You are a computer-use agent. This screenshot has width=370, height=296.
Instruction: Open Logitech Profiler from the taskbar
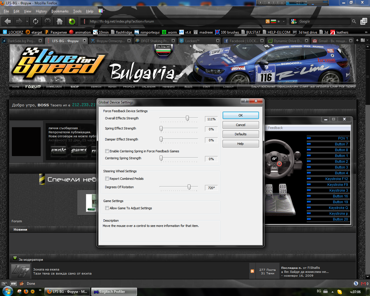(x=114, y=292)
